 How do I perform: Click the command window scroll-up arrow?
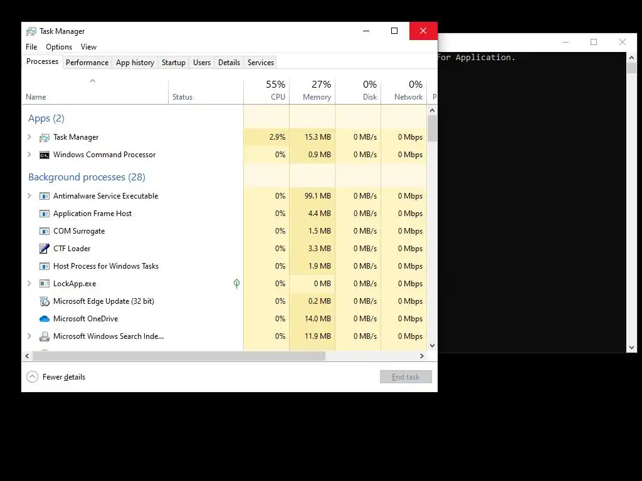(x=632, y=58)
